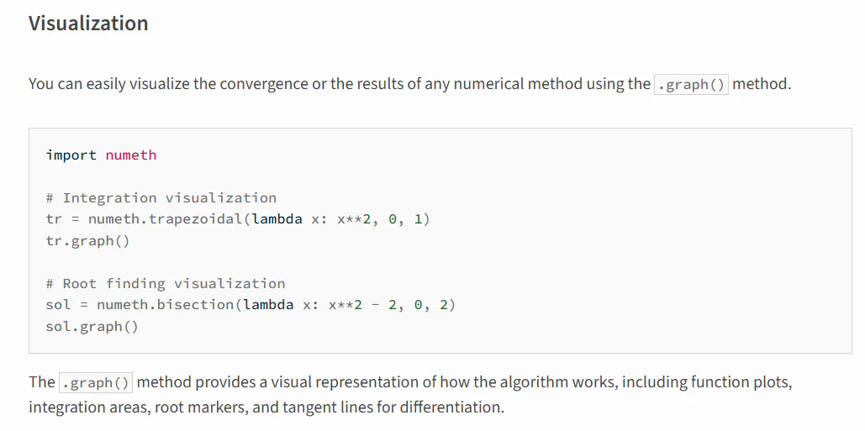This screenshot has height=431, width=865.
Task: Click the sol variable being assigned
Action: click(x=59, y=305)
